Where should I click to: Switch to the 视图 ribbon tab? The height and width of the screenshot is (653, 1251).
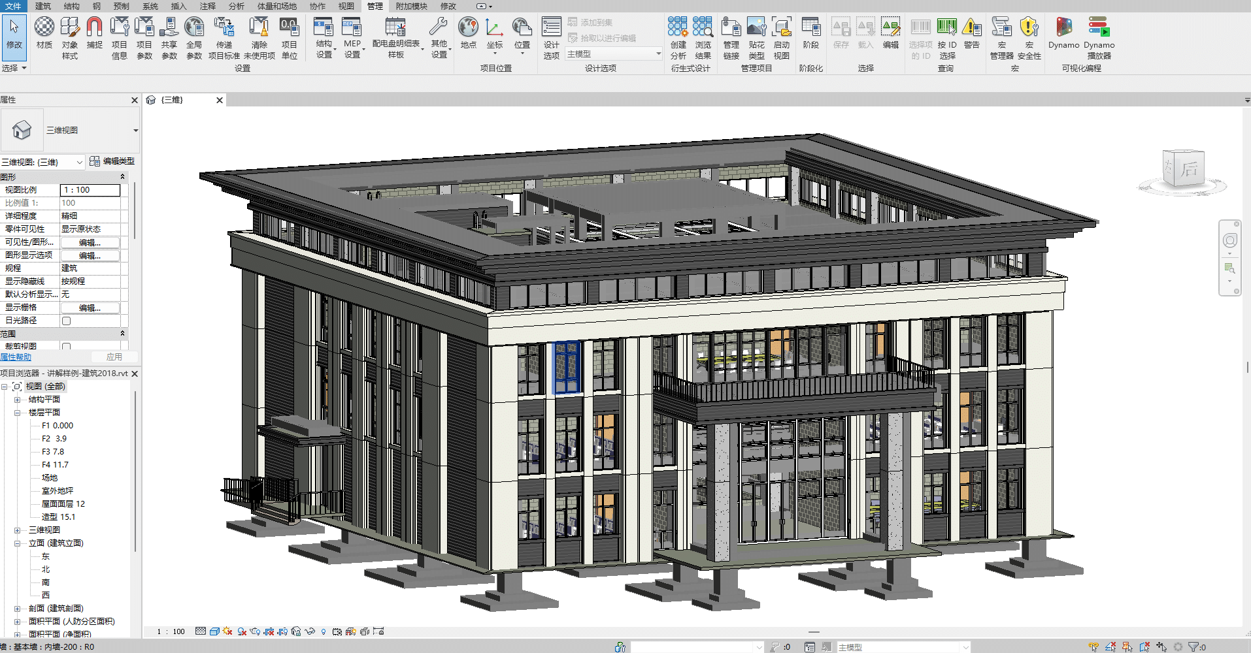(x=346, y=6)
